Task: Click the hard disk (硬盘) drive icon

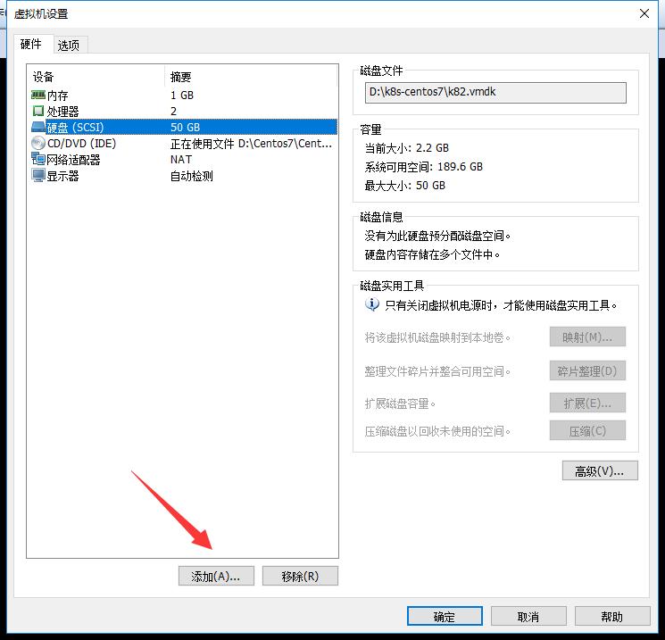Action: tap(38, 127)
